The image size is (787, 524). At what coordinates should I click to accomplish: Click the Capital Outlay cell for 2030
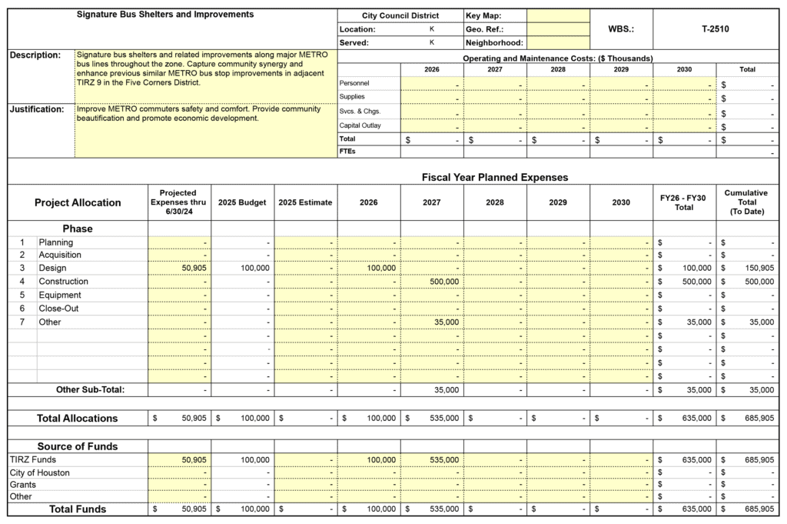(x=684, y=125)
